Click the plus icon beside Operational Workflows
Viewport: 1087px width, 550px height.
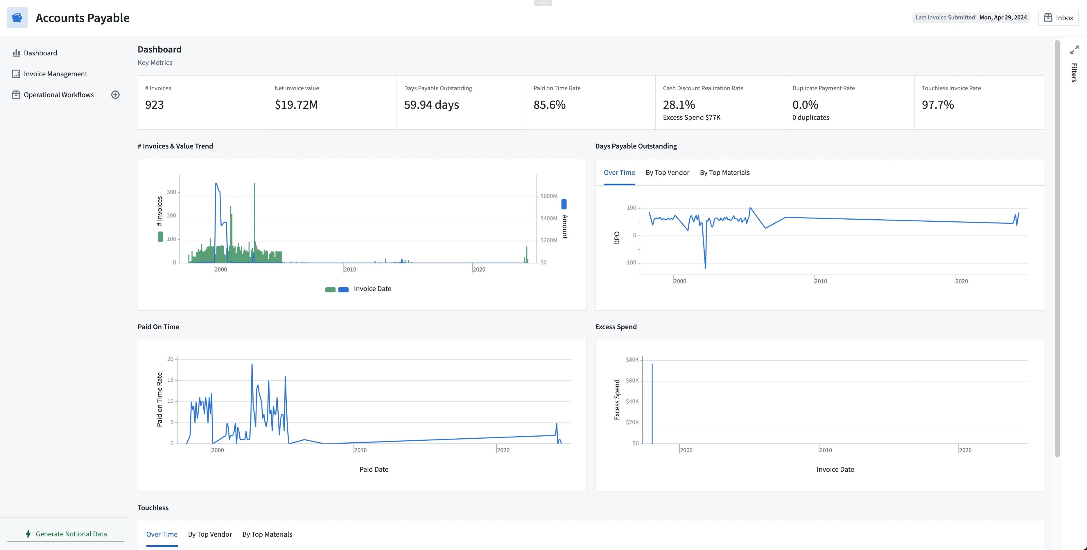point(115,95)
